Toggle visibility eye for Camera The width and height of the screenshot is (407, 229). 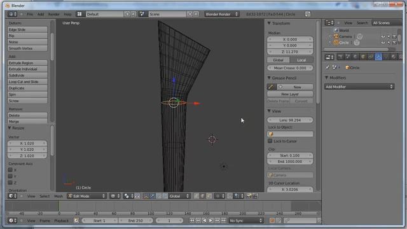coord(383,37)
